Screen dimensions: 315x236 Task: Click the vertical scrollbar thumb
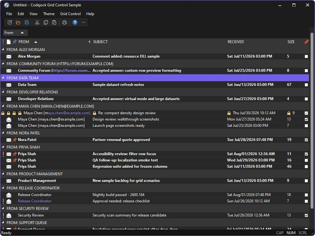tap(312, 121)
